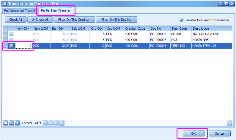Check the MOTOROLA A1200 row checkbox
The image size is (236, 140).
point(11,34)
